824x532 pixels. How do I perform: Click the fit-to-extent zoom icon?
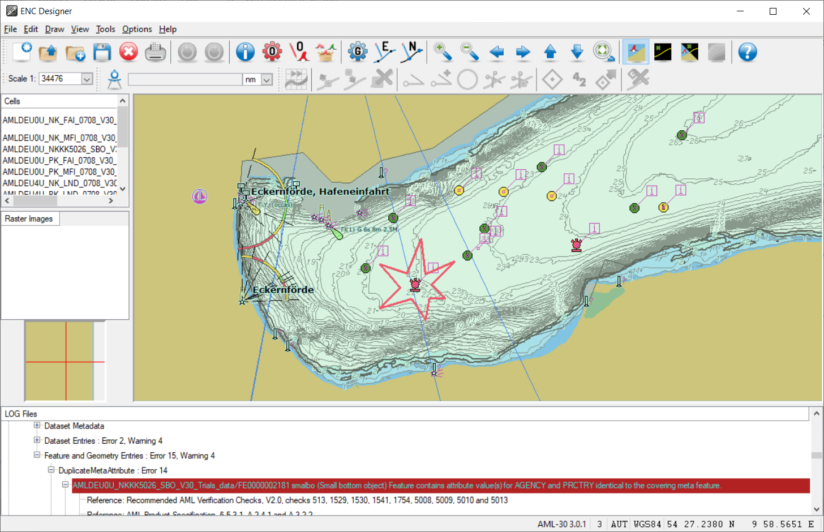603,52
